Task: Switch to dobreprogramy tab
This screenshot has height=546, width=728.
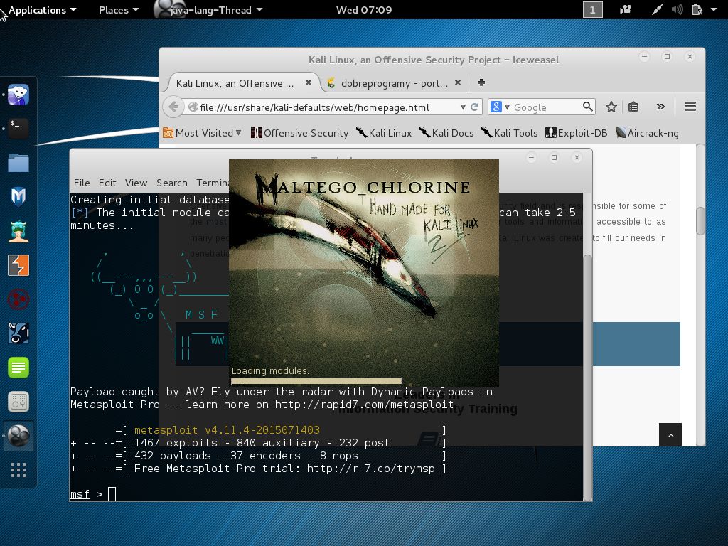Action: 394,83
